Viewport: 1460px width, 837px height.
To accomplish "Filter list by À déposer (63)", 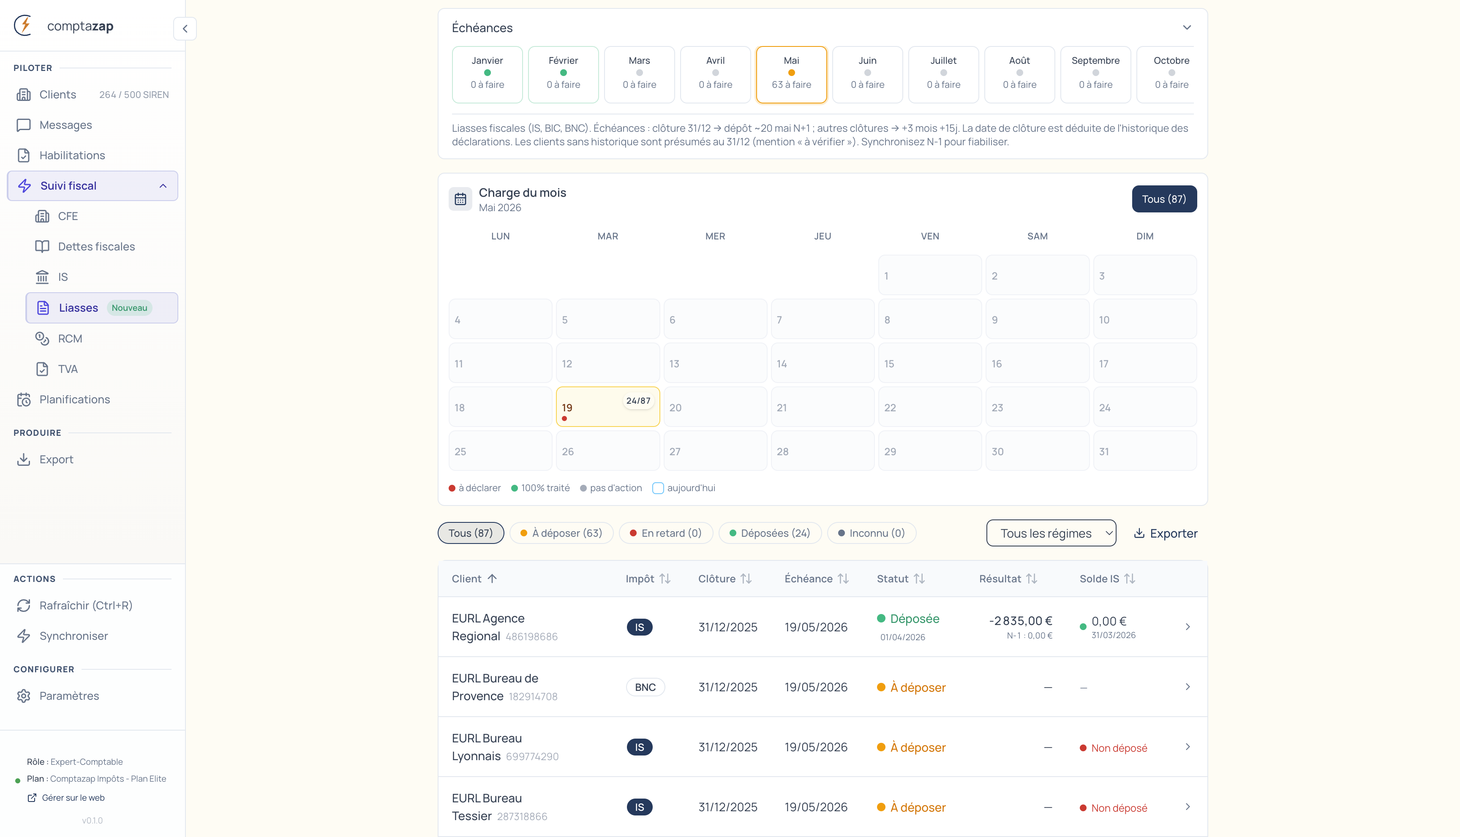I will (561, 533).
